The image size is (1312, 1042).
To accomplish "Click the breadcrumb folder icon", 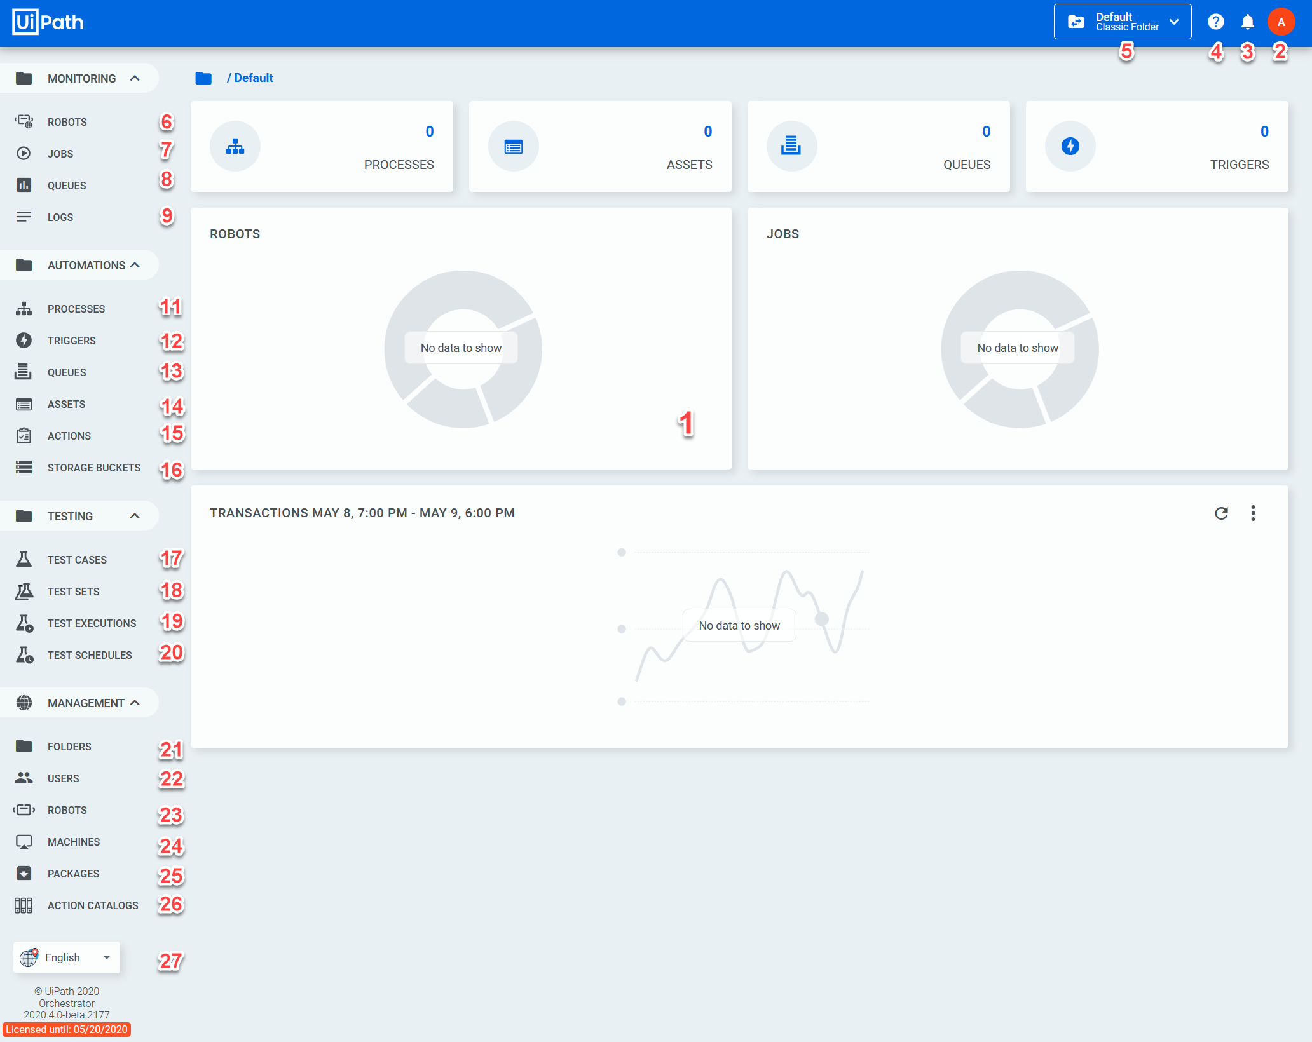I will 203,78.
